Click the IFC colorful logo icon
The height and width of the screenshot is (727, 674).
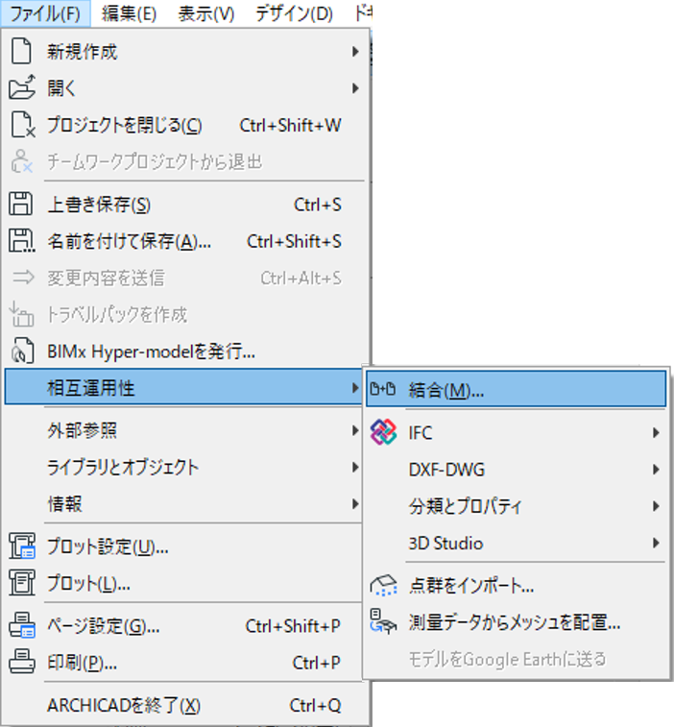point(383,432)
